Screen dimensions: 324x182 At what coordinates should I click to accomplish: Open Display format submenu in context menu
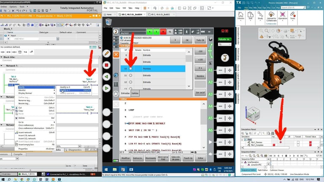point(37,93)
